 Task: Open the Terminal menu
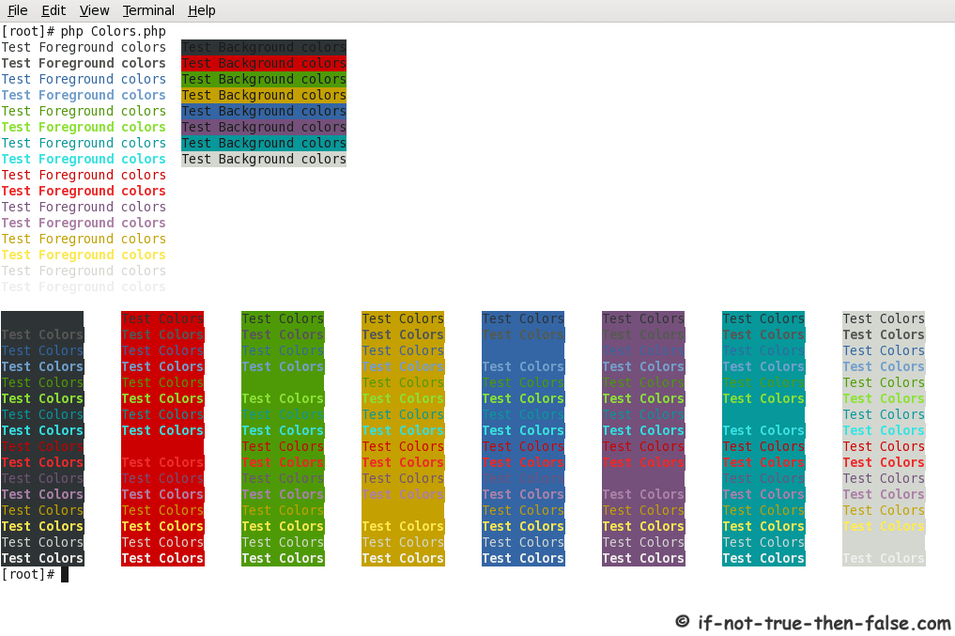147,10
